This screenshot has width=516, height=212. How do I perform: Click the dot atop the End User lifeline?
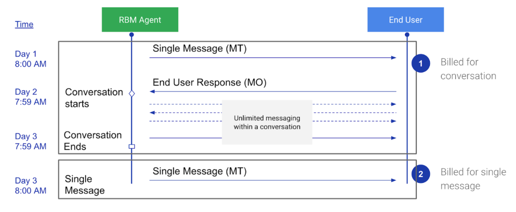point(407,35)
